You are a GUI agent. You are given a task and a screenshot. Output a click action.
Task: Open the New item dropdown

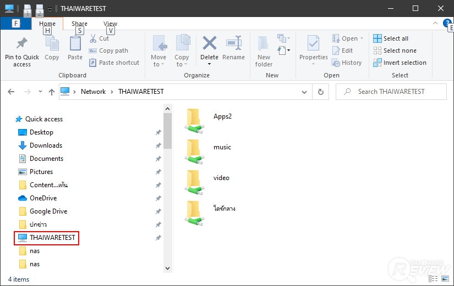284,38
